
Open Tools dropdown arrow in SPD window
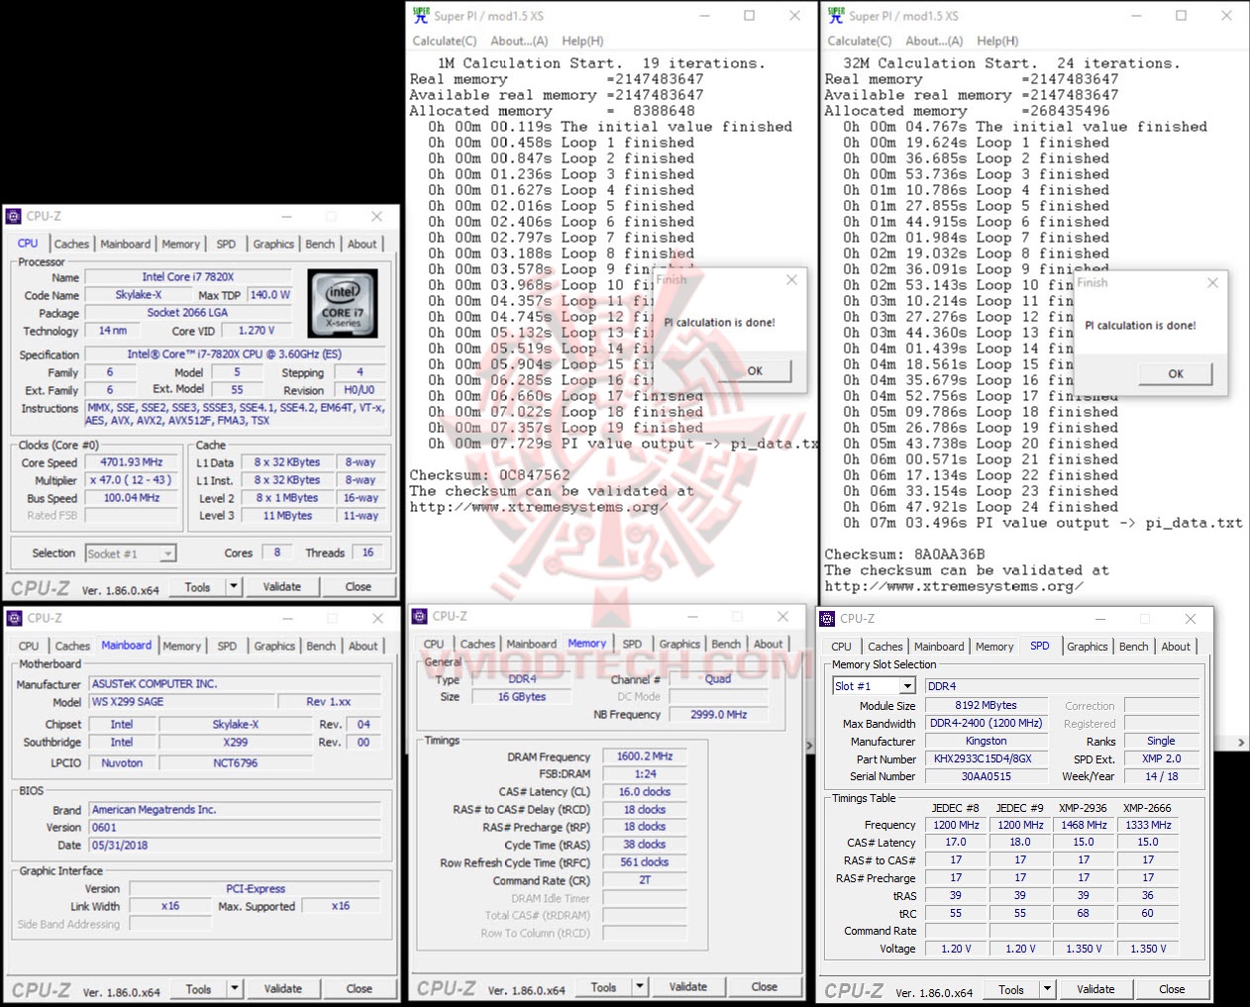pyautogui.click(x=1047, y=988)
